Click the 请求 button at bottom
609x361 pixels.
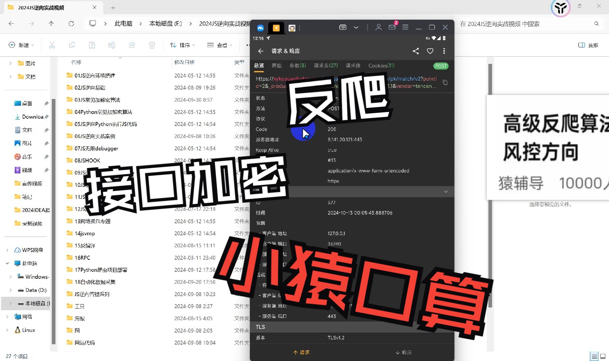click(x=302, y=352)
